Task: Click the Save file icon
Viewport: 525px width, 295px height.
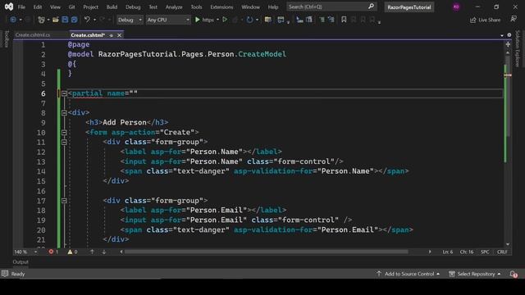Action: click(65, 20)
